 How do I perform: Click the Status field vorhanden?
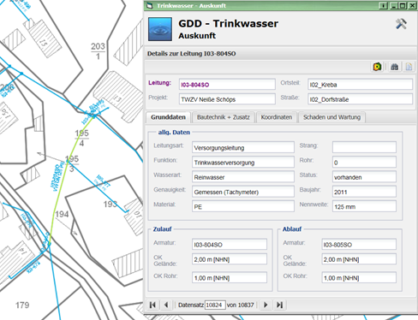tap(364, 177)
